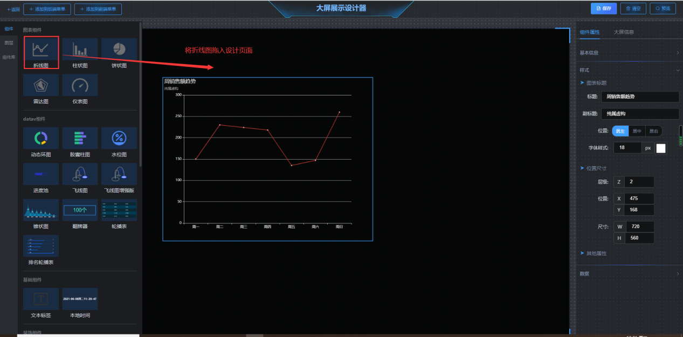Open the 大屏信息 tab
This screenshot has height=337, width=683.
pos(624,32)
